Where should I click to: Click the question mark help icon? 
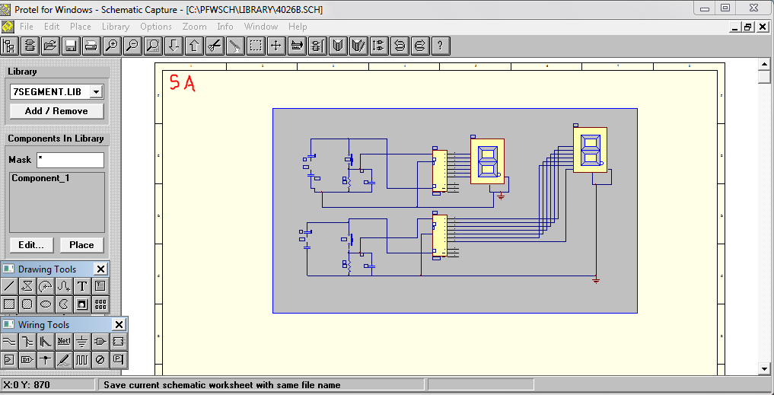point(441,46)
